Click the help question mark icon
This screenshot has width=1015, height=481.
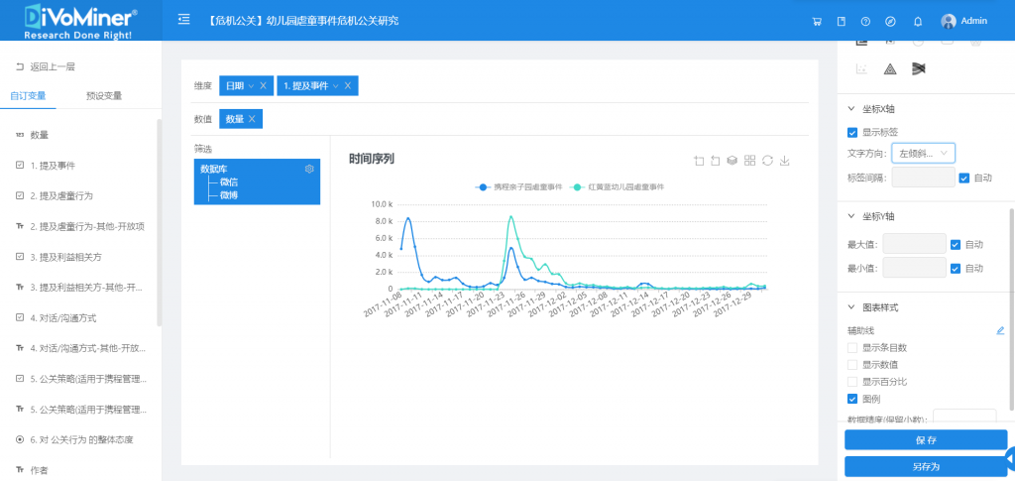click(x=865, y=21)
